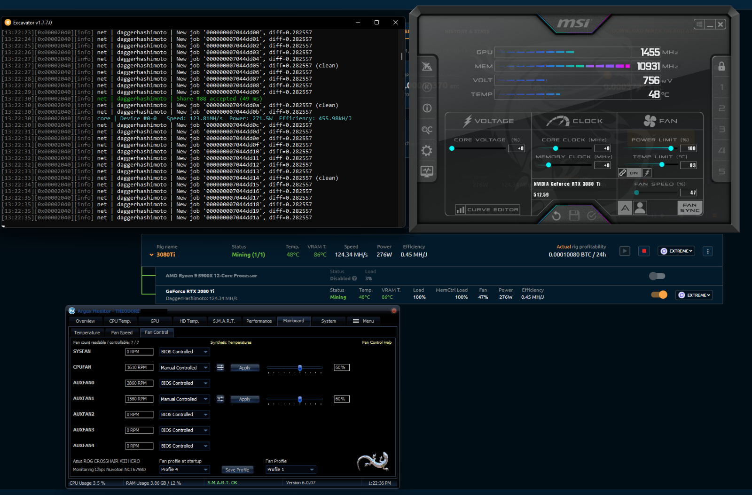
Task: Select Afterburner profile slot 5
Action: pos(722,172)
